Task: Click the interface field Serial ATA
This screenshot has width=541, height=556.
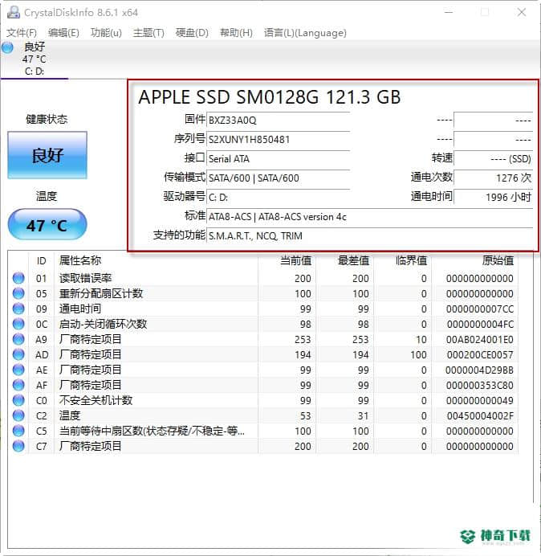Action: point(278,158)
